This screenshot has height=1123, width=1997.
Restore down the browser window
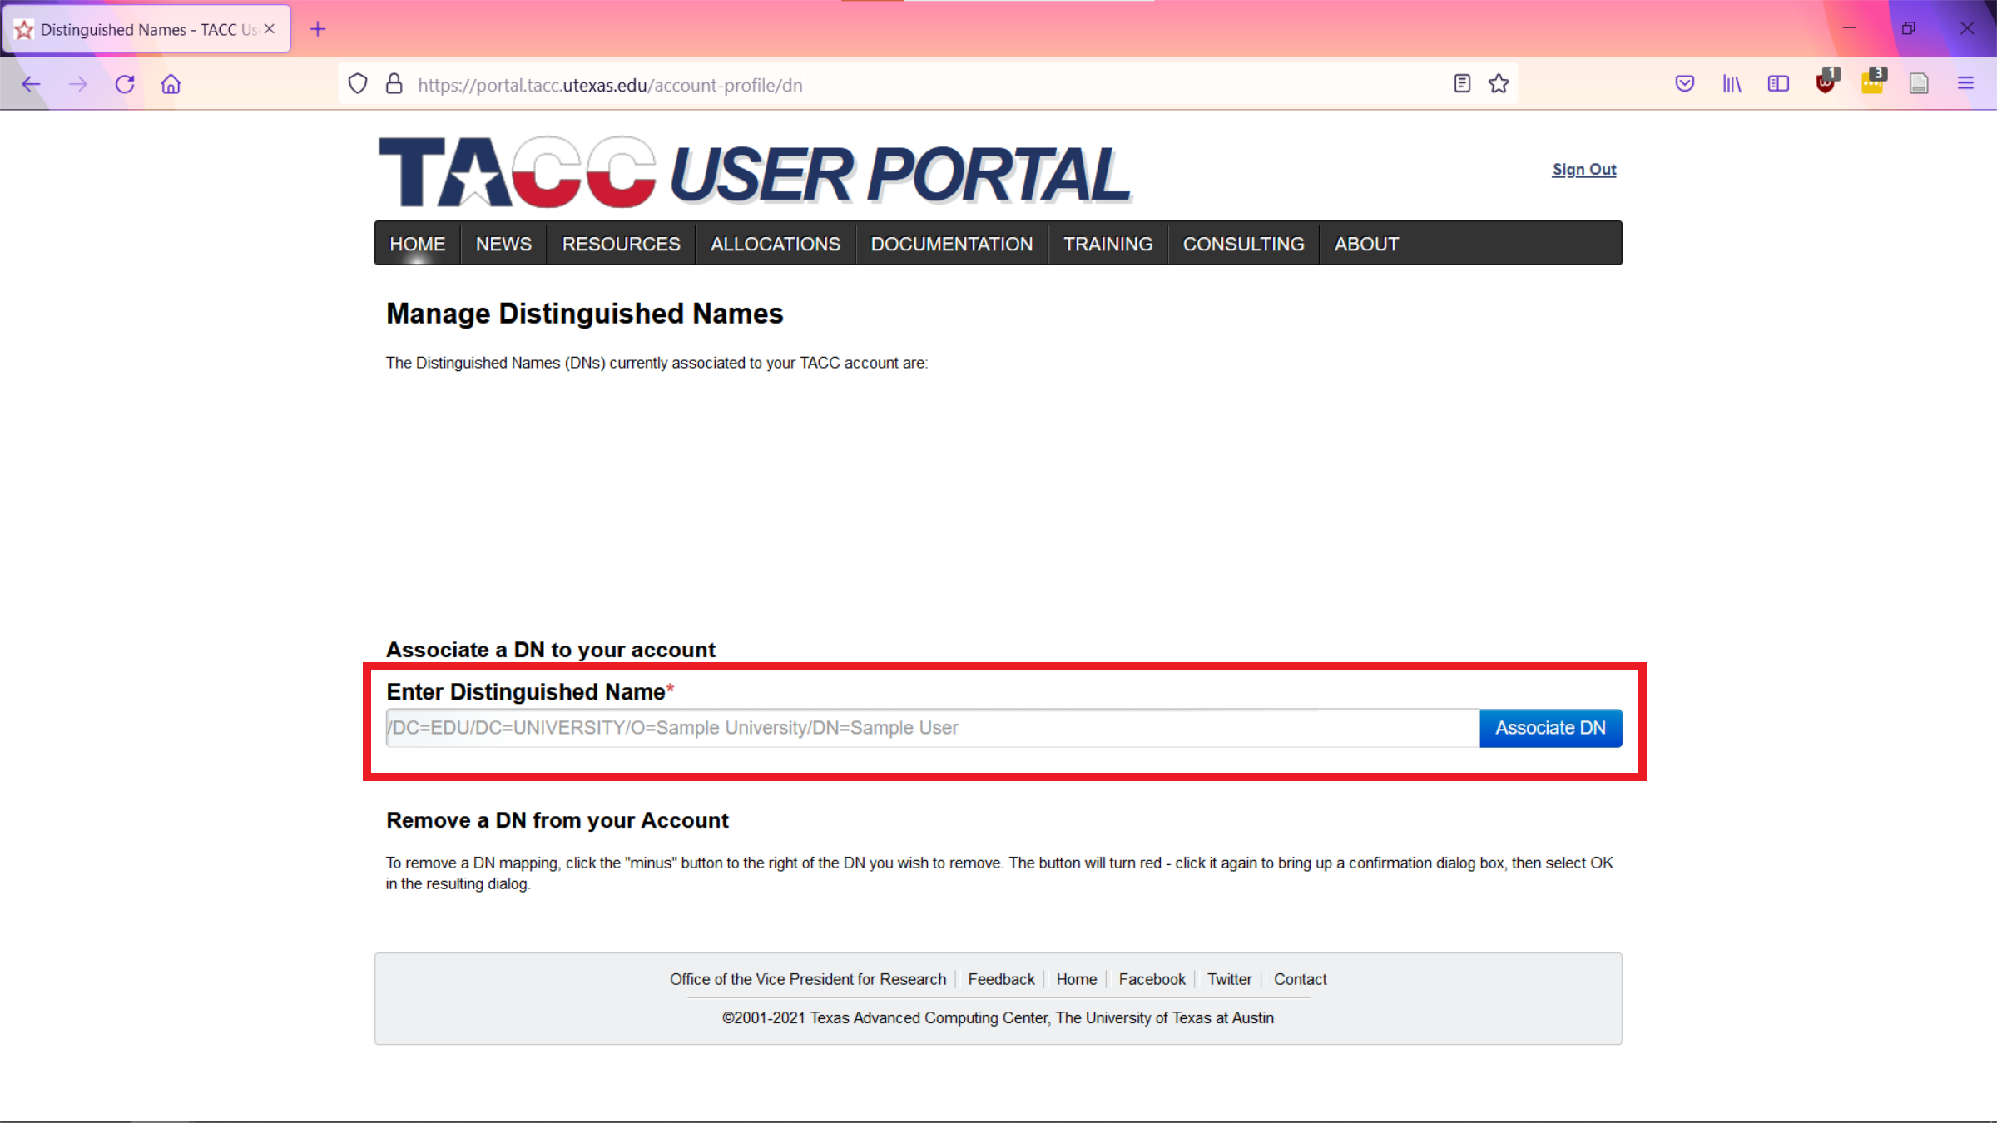1908,28
